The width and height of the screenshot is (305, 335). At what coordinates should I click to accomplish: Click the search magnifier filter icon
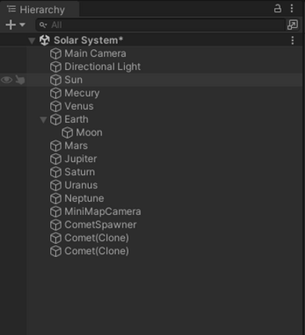(43, 25)
